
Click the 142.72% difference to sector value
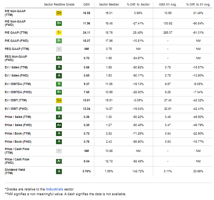(x=138, y=171)
